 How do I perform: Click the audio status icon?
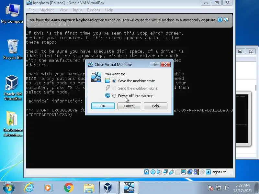[x=159, y=172]
